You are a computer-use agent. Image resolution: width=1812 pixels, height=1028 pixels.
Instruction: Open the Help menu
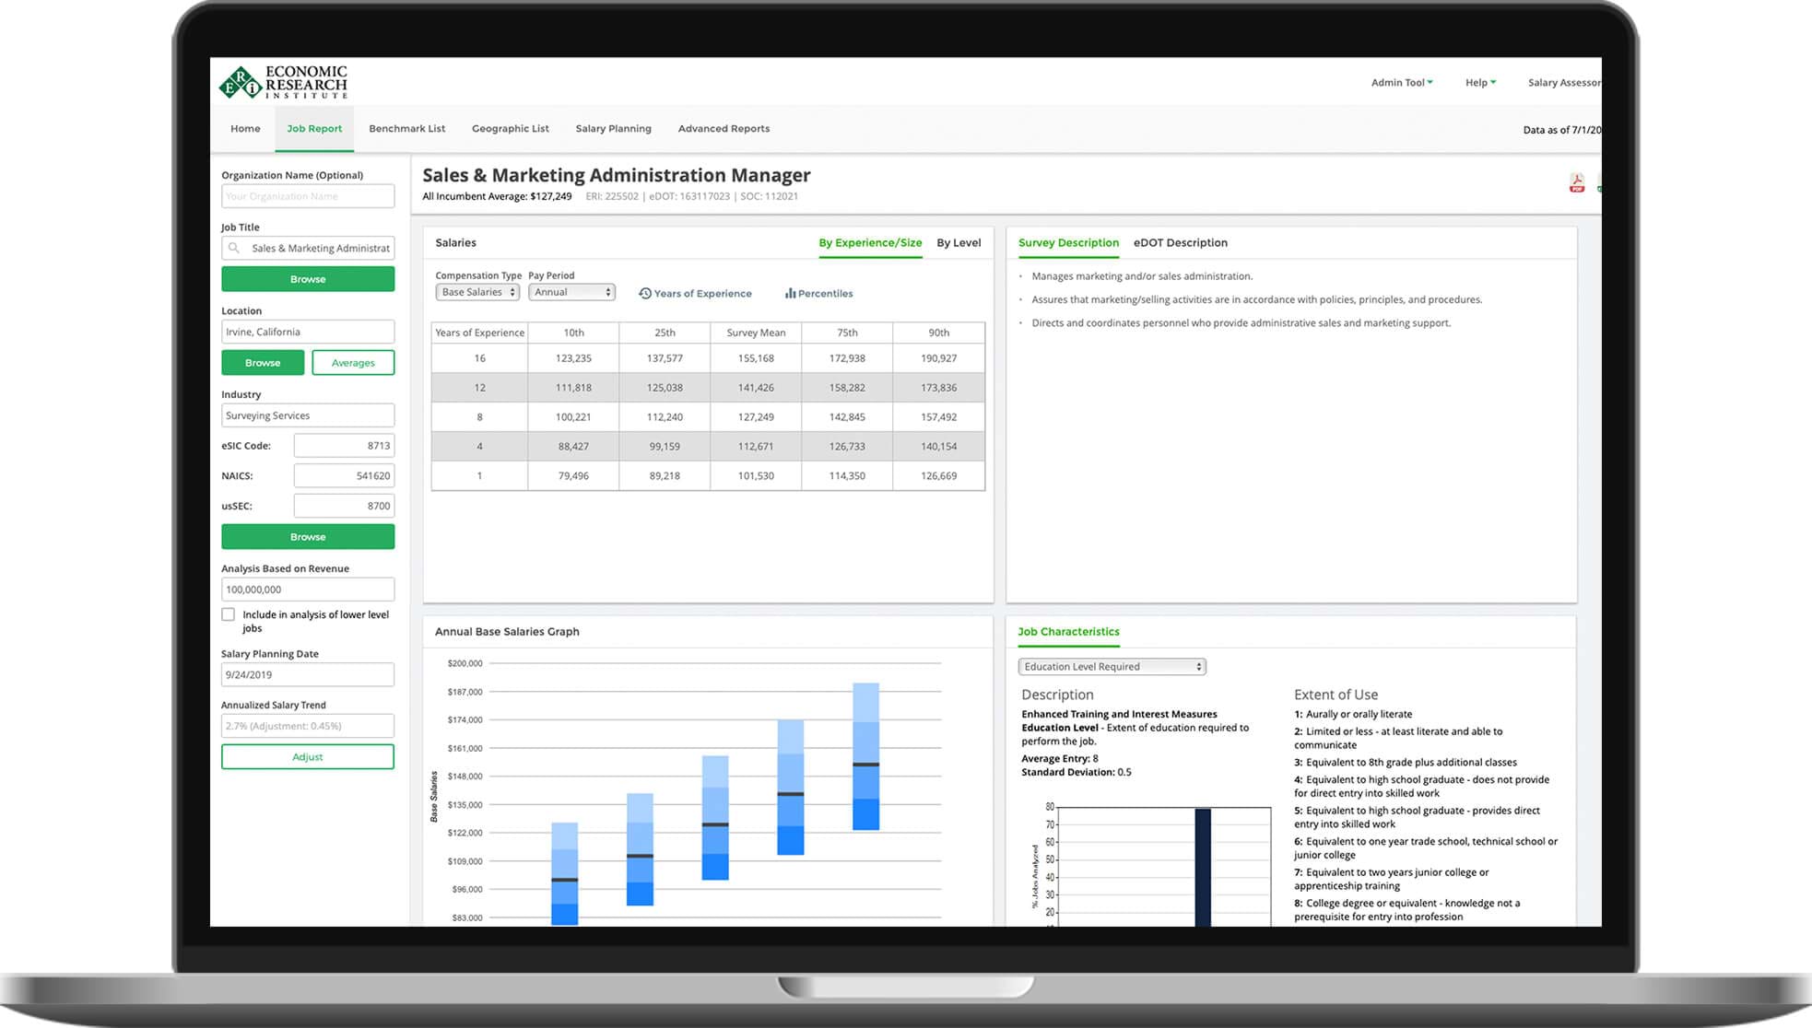click(x=1479, y=82)
